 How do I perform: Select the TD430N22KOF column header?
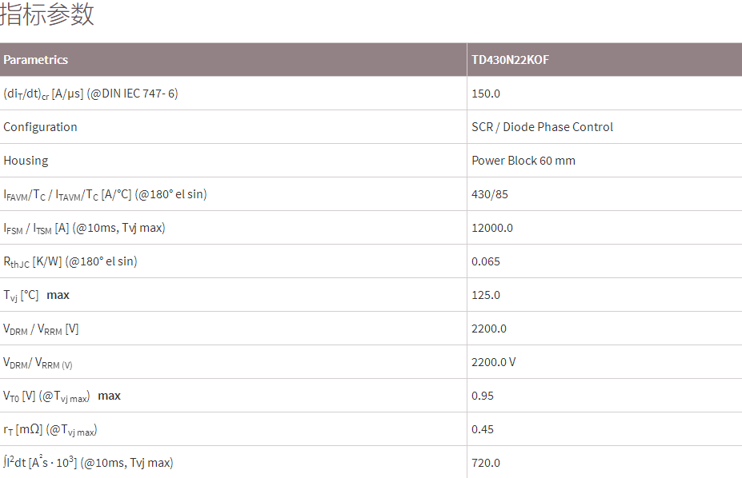[x=510, y=60]
